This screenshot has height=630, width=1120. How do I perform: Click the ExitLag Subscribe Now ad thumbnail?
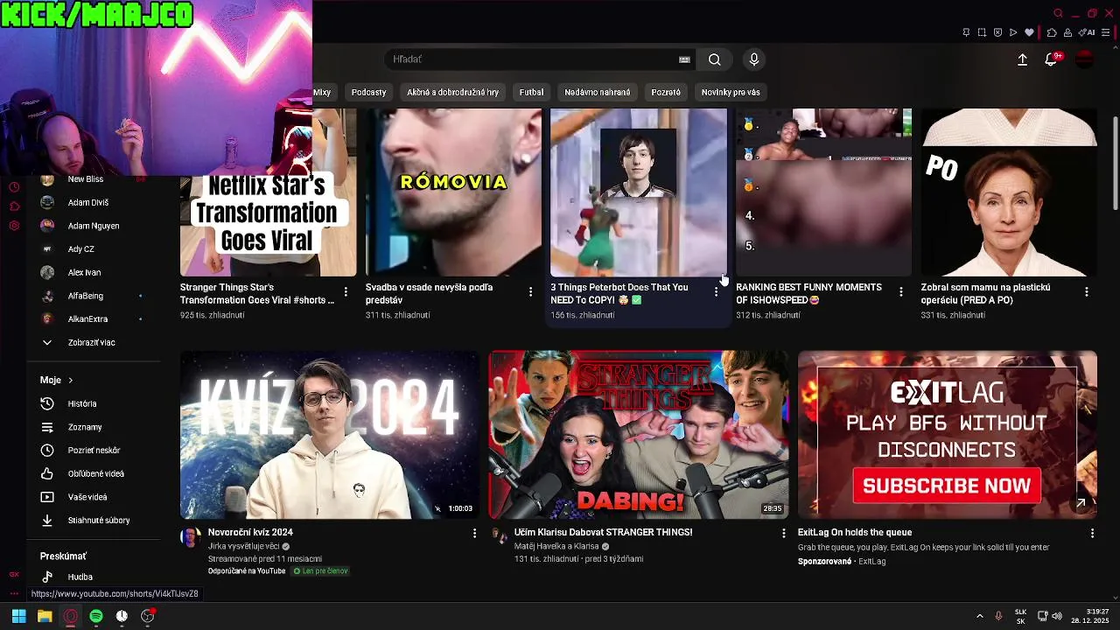[x=947, y=435]
